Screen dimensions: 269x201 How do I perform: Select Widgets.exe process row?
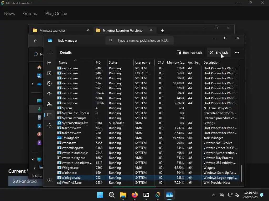pos(148,168)
